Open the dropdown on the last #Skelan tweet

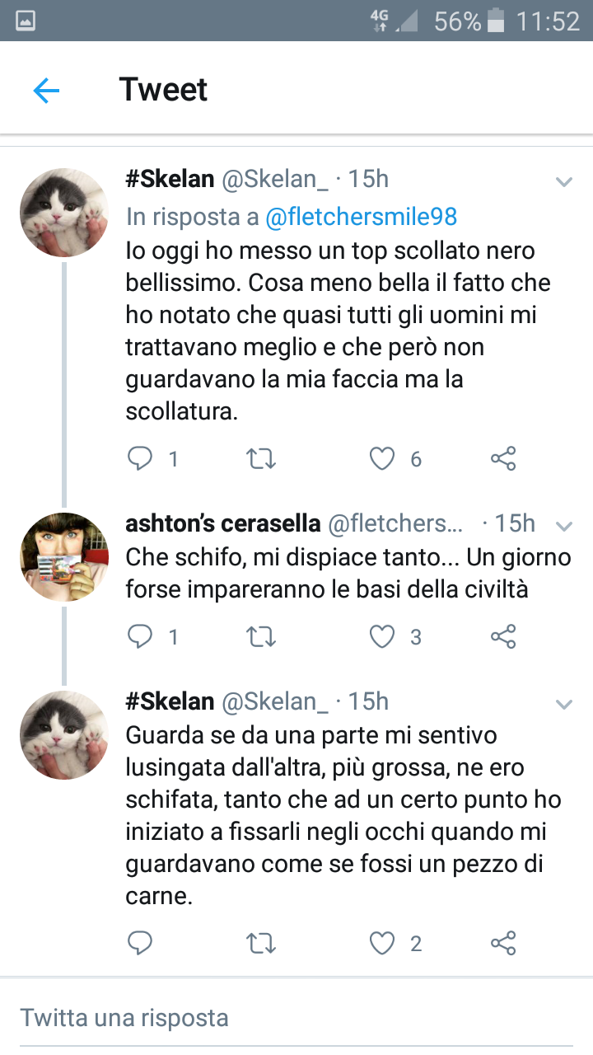(564, 703)
